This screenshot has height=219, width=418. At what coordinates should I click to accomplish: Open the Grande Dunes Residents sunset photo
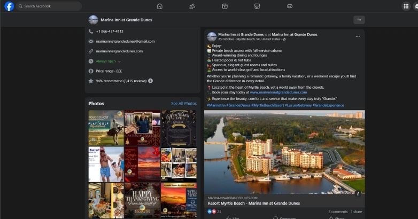(x=179, y=200)
